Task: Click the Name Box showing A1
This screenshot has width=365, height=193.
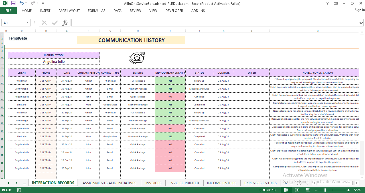Action: 14,23
